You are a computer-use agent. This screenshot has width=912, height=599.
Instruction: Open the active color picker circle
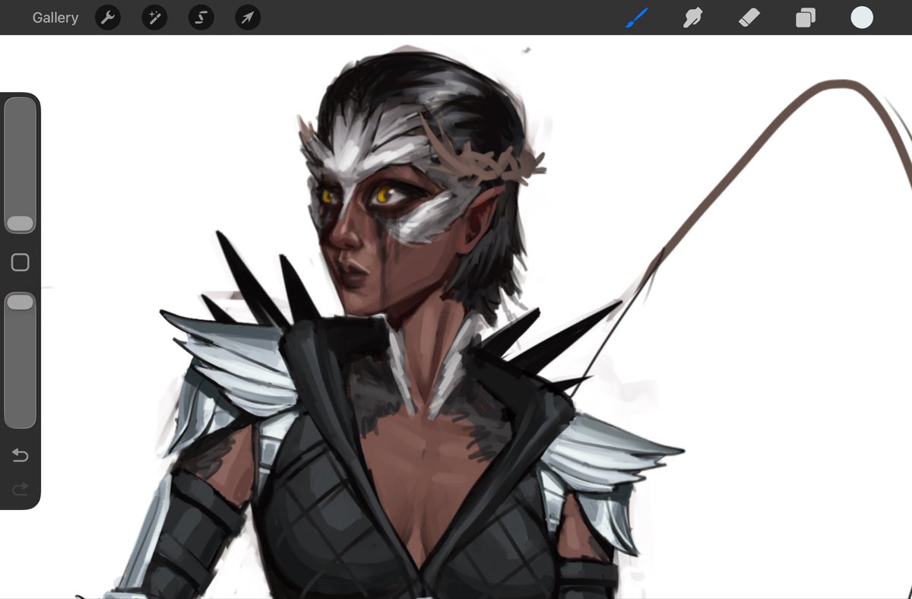click(862, 17)
